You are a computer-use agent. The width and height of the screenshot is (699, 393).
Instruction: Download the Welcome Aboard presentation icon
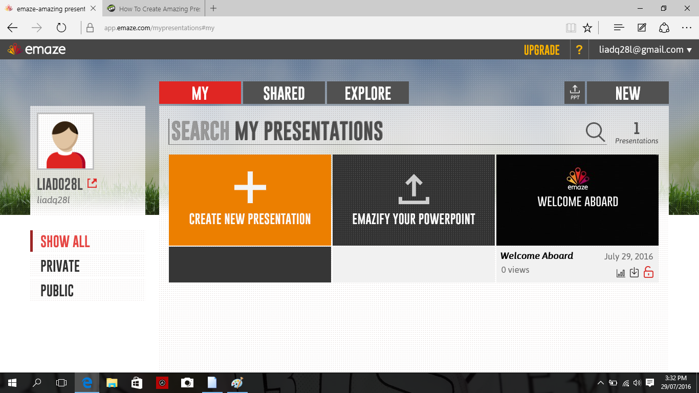[634, 273]
